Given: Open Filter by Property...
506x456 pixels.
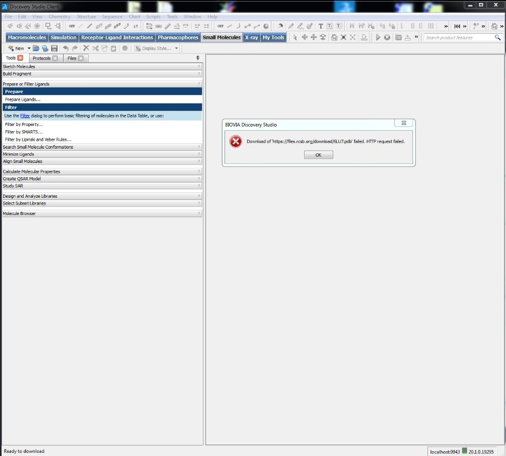Looking at the screenshot, I should [x=24, y=124].
